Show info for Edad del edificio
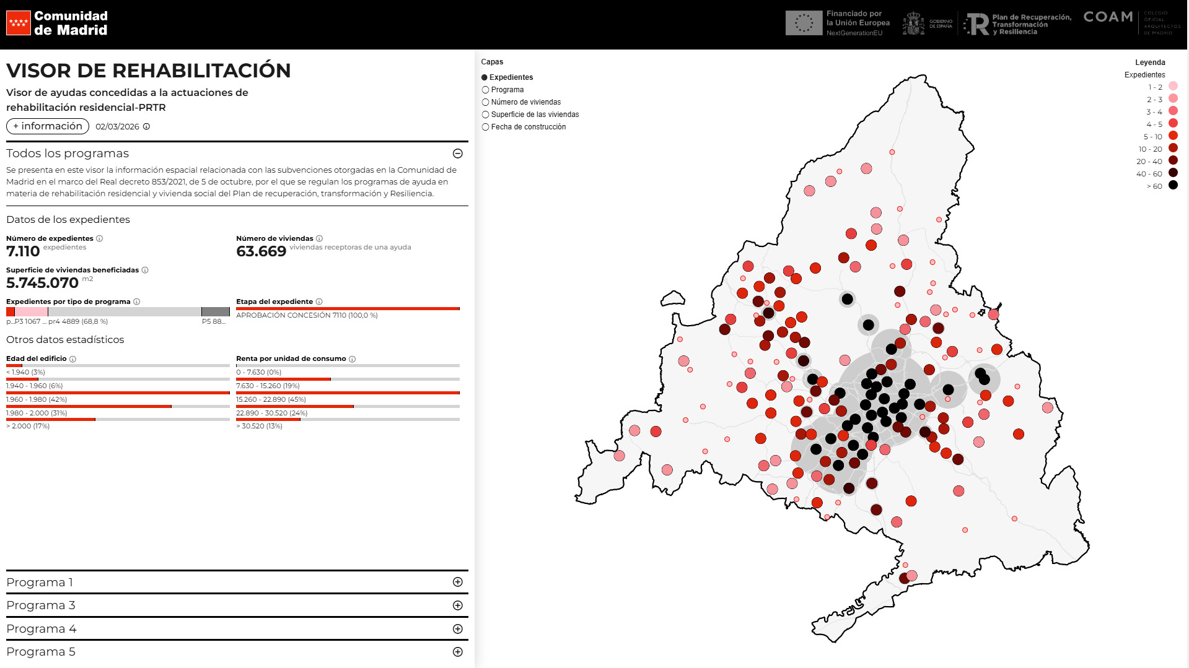The height and width of the screenshot is (668, 1189). pyautogui.click(x=73, y=359)
